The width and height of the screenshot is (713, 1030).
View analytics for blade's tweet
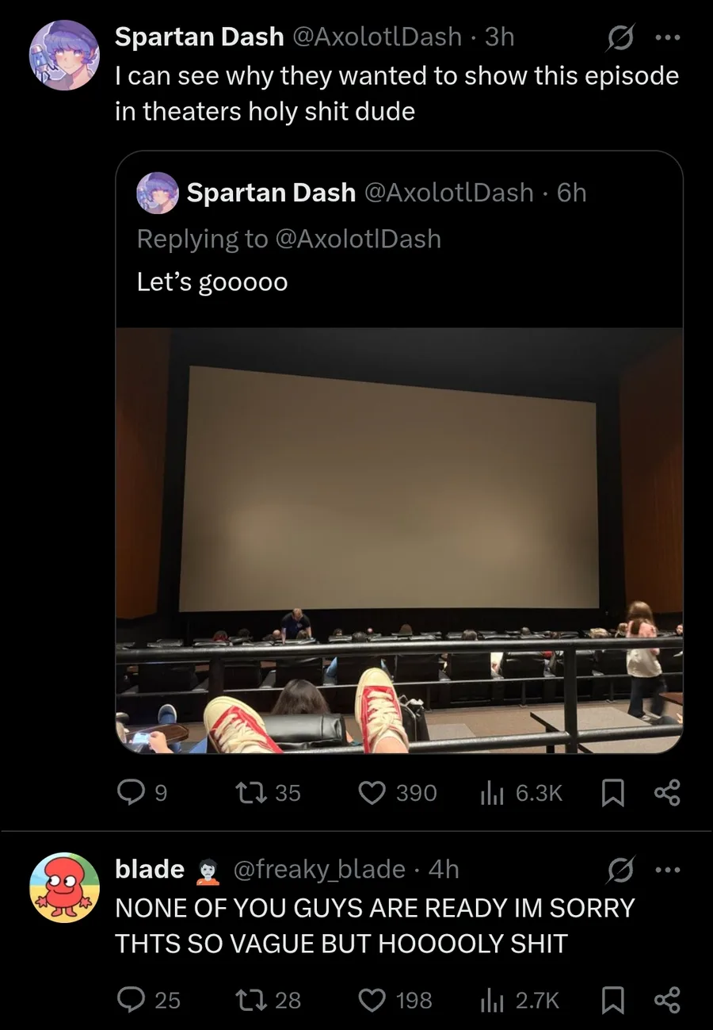(x=491, y=1000)
